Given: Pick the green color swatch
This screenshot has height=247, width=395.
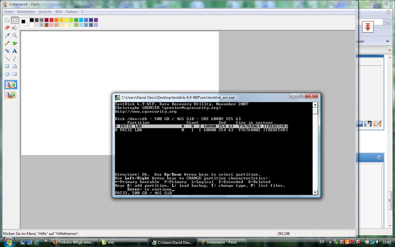Looking at the screenshot, I should click(76, 20).
